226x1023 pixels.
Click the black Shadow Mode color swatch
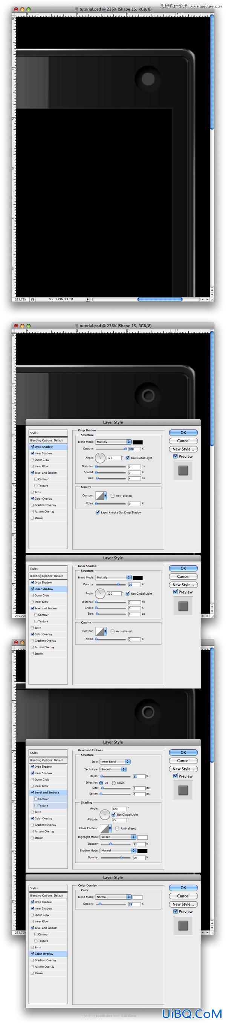pos(142,851)
